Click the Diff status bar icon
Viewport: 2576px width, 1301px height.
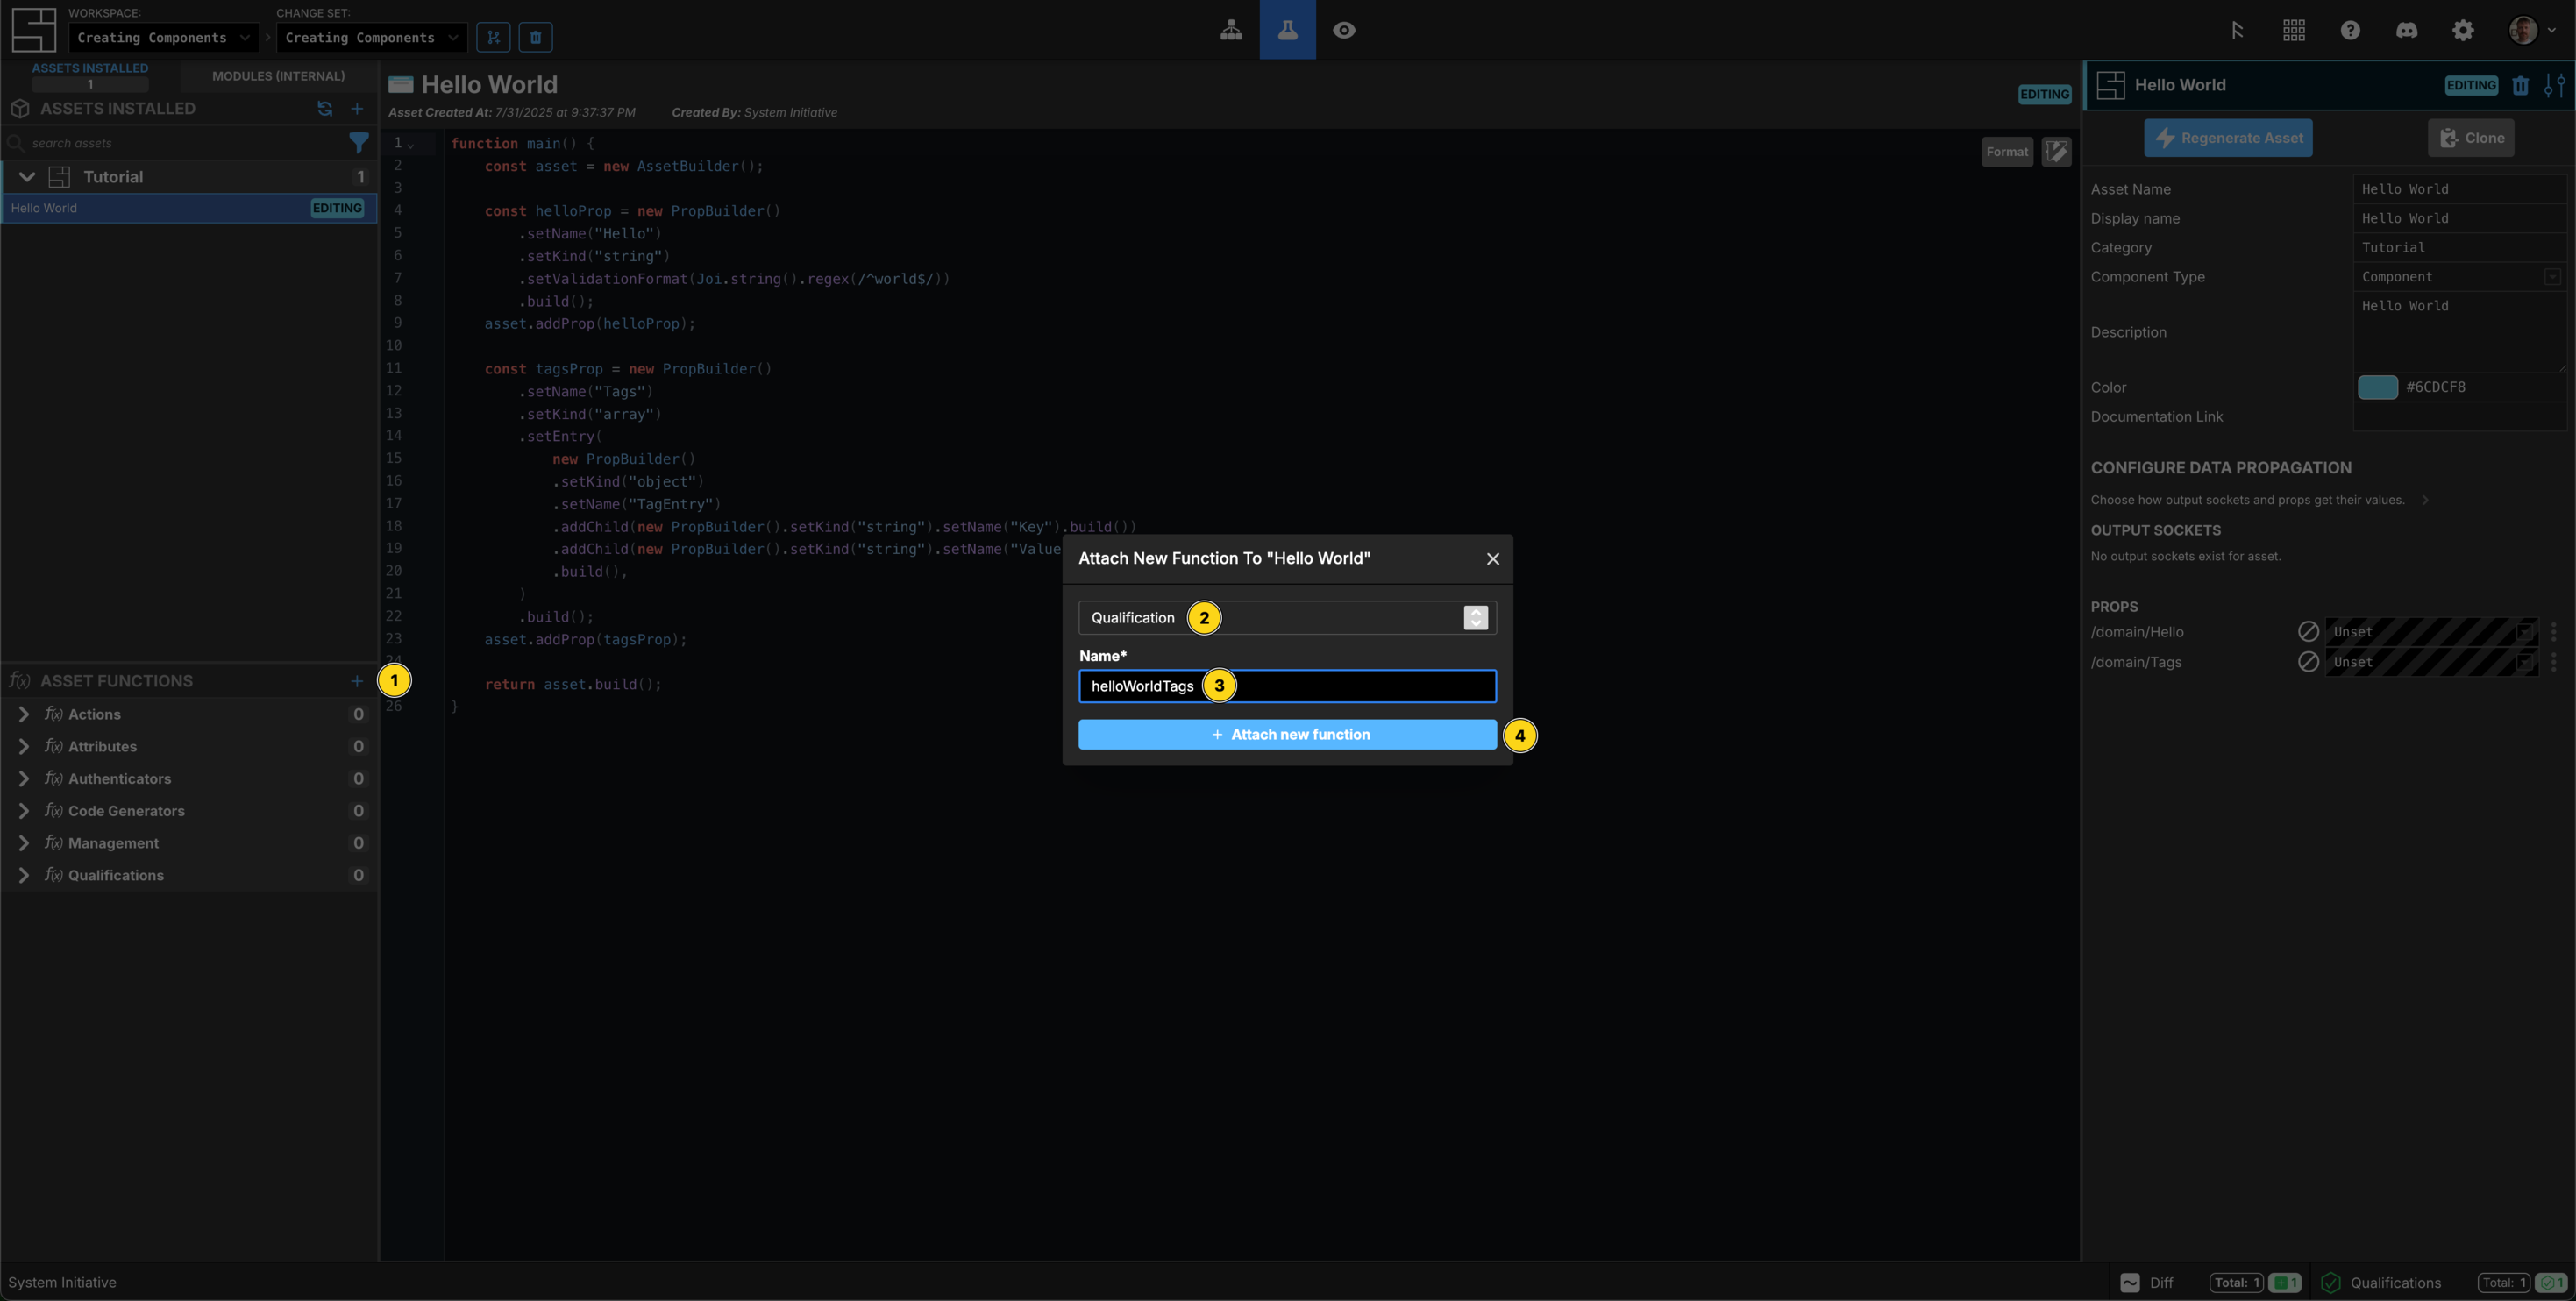pyautogui.click(x=2130, y=1283)
